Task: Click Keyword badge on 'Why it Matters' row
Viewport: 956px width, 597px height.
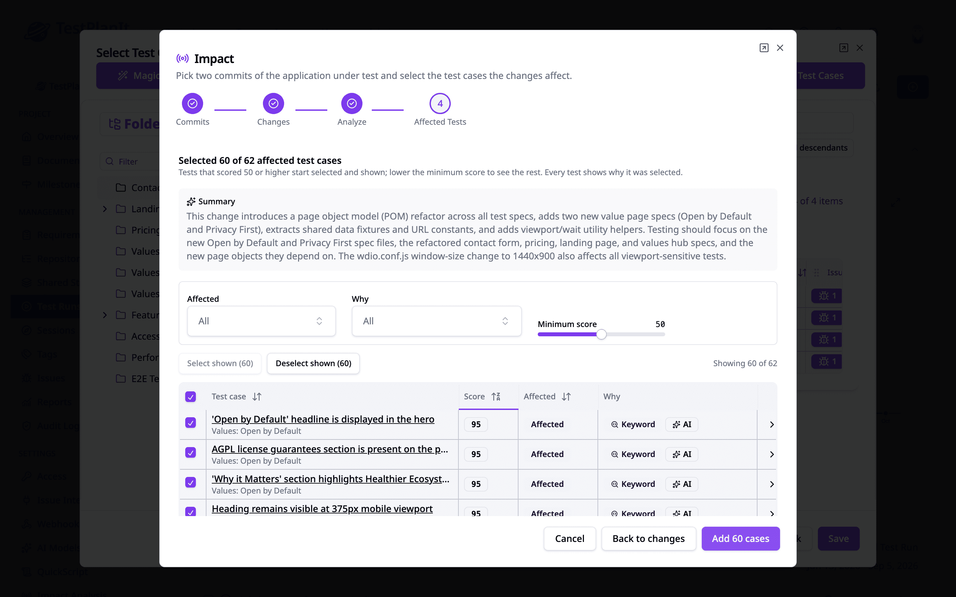Action: 633,484
